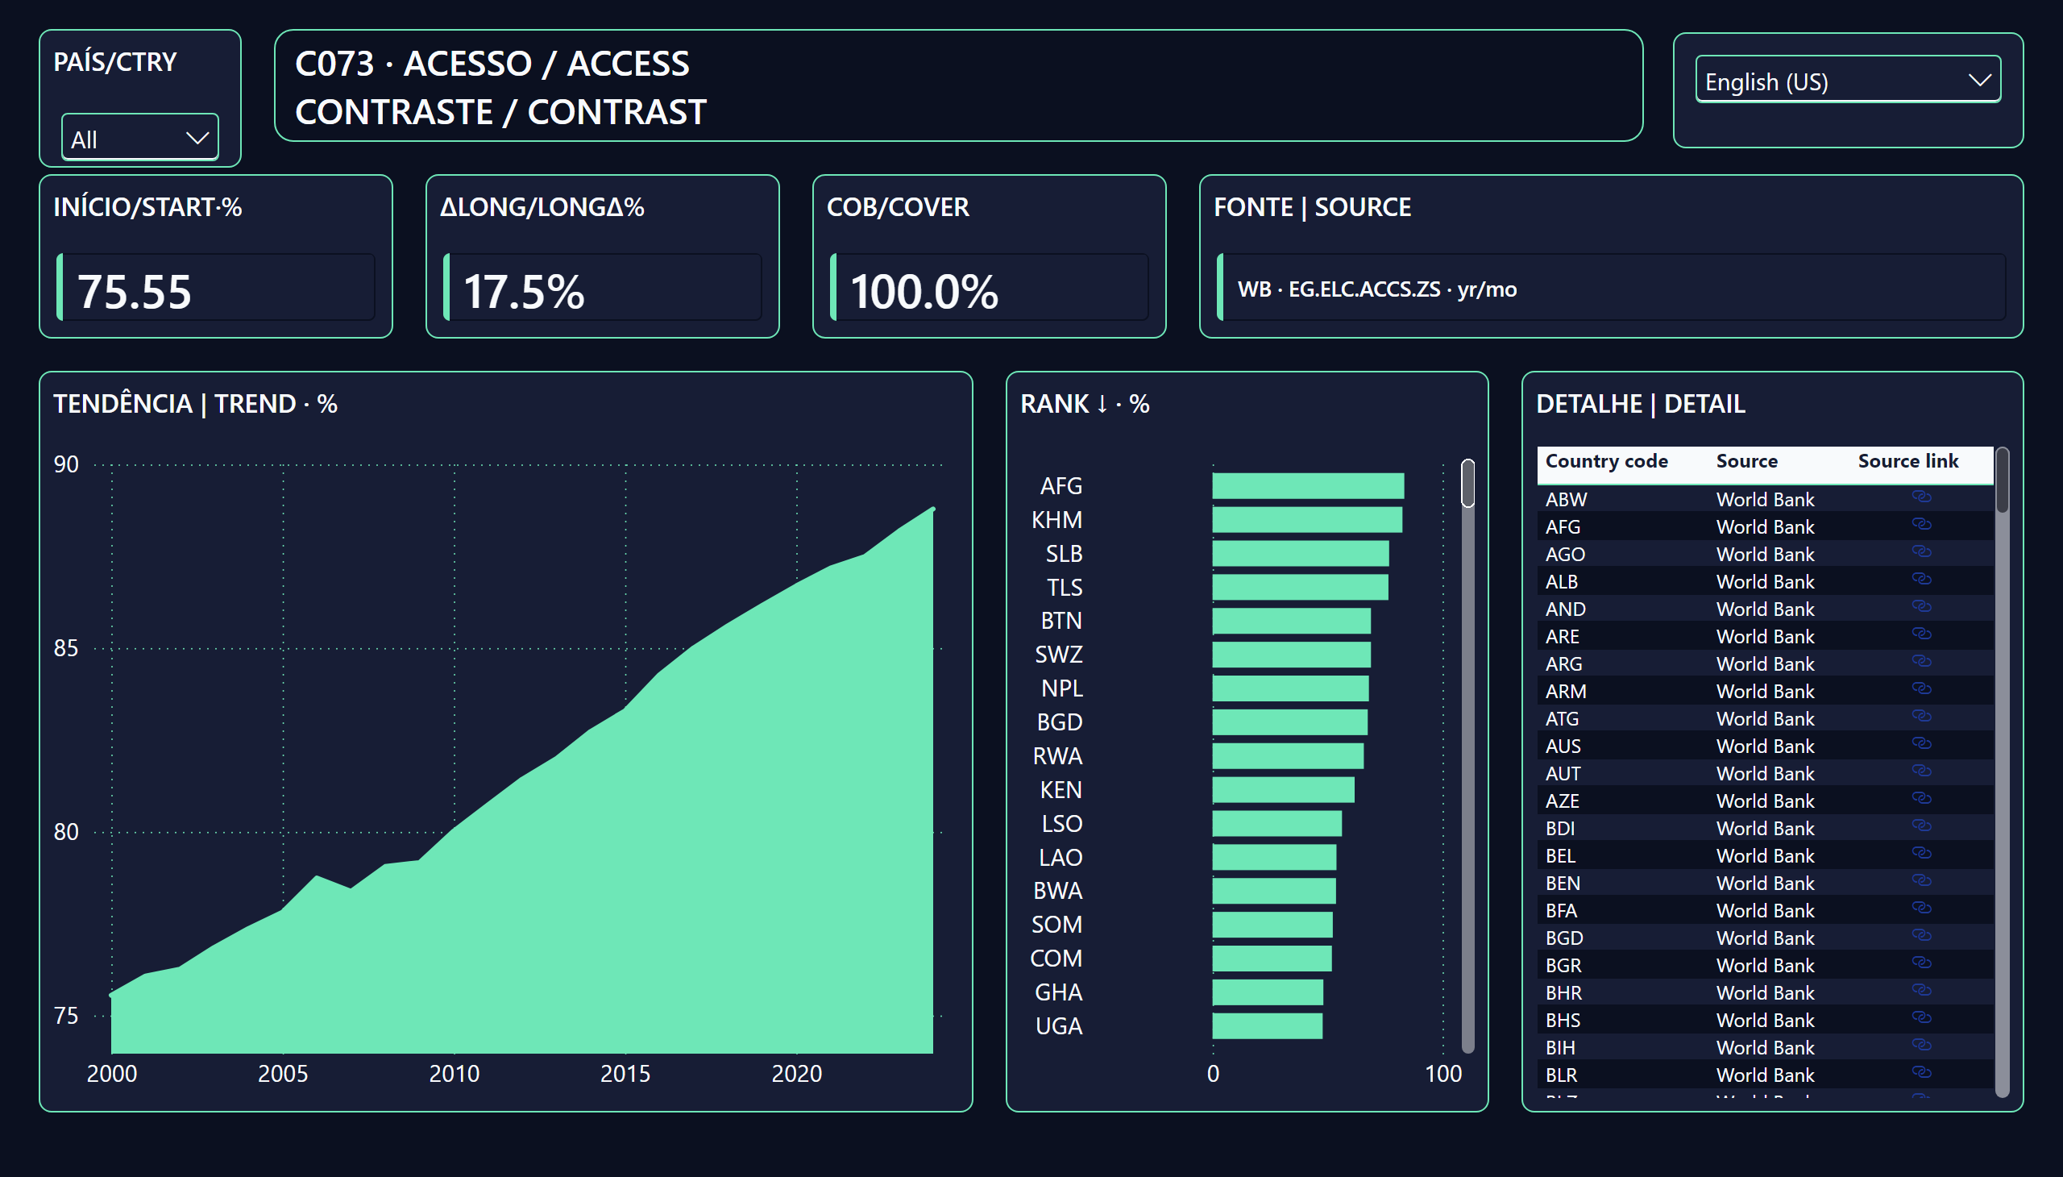This screenshot has height=1177, width=2063.
Task: Click World Bank source cell in BLR row
Action: [x=1765, y=1075]
